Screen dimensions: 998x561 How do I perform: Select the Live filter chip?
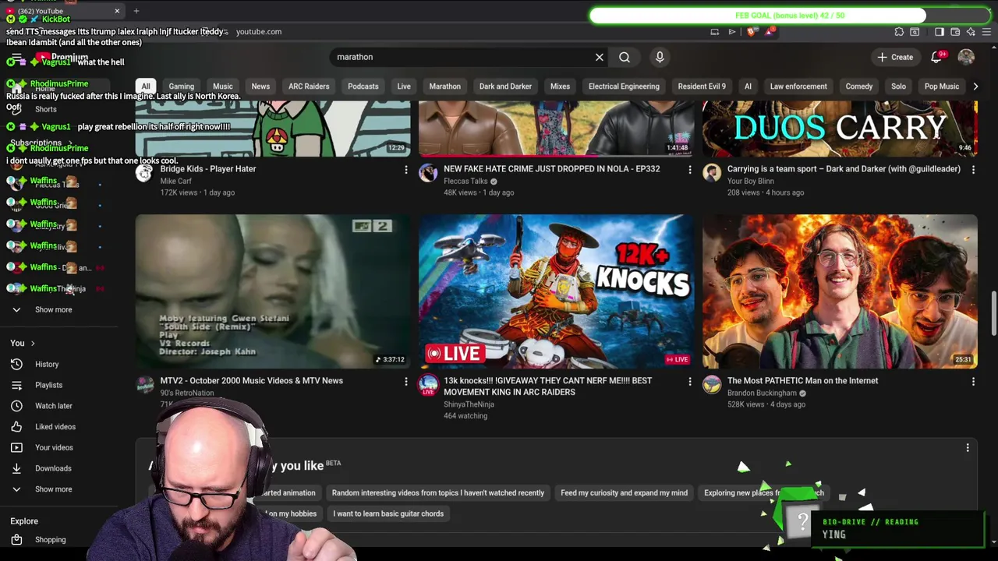click(x=404, y=86)
